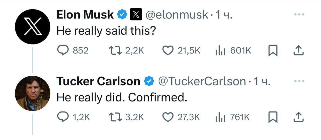Viewport: 321px width, 140px height.
Task: Click the Elon Musk display name
Action: pyautogui.click(x=85, y=15)
